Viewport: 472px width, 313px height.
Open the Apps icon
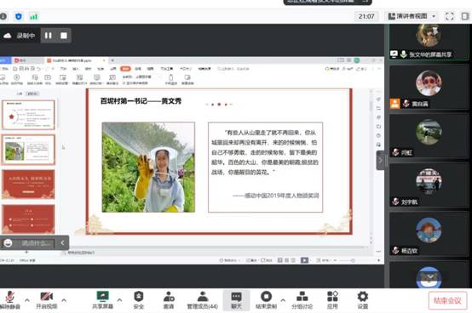pos(332,299)
